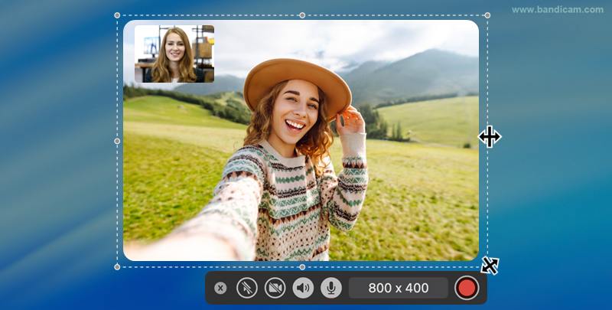Click the top-middle resize handle
The width and height of the screenshot is (612, 310).
302,15
